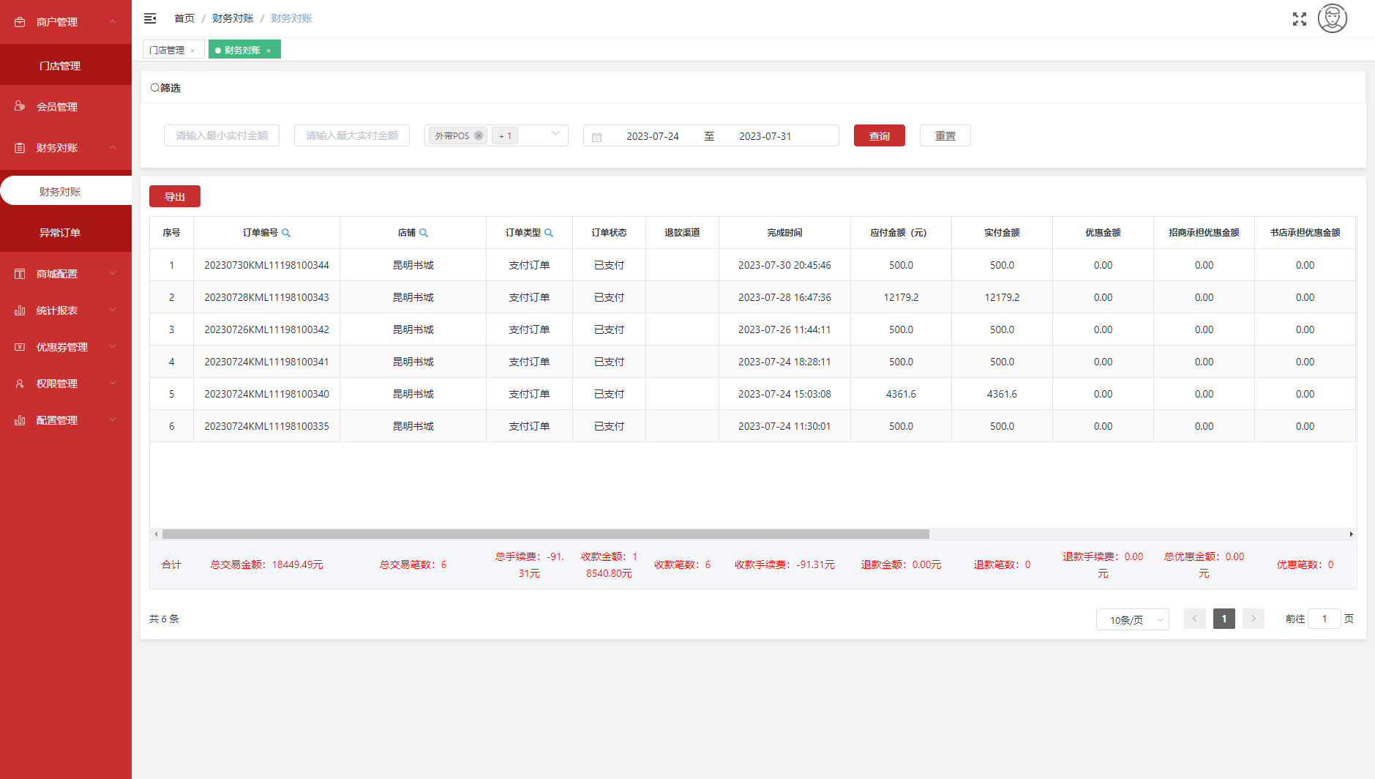1375x779 pixels.
Task: Focus the minimum paid amount field
Action: coord(222,135)
